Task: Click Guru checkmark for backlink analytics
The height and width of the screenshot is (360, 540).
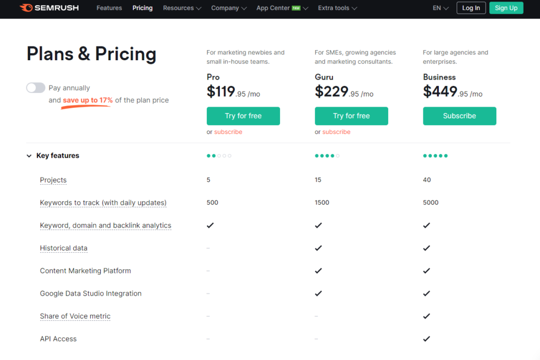Action: [x=318, y=225]
